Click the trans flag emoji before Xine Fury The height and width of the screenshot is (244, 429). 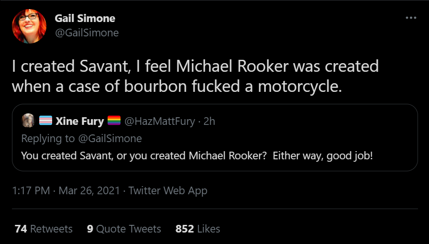45,122
